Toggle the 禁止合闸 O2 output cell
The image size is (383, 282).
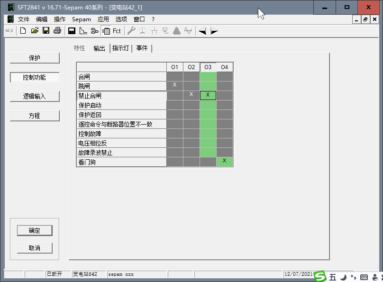191,95
